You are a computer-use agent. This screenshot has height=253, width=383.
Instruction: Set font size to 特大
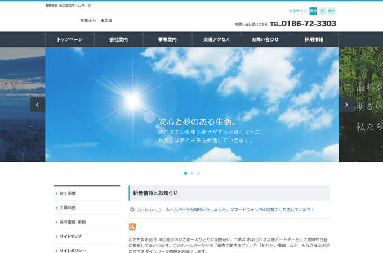(331, 11)
